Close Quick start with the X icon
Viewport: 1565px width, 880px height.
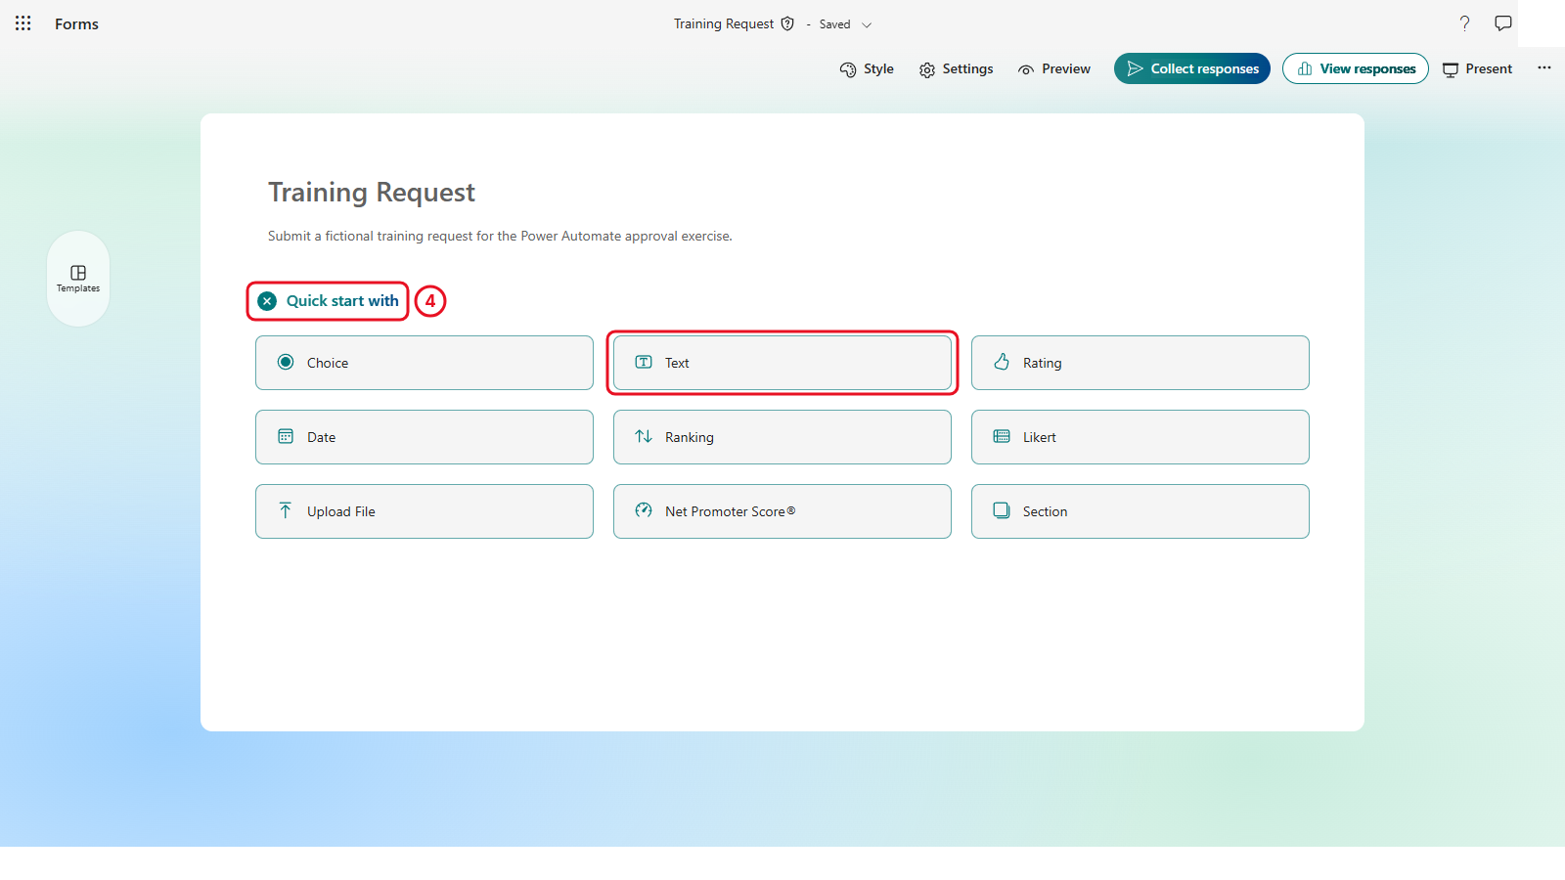click(x=267, y=301)
